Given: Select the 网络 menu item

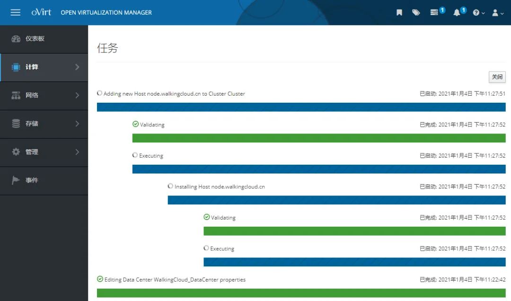Looking at the screenshot, I should click(44, 96).
